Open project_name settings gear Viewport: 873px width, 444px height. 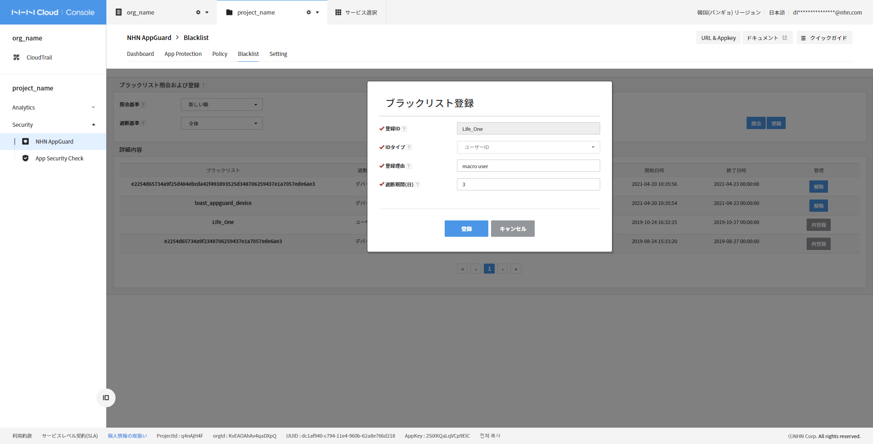click(x=309, y=12)
